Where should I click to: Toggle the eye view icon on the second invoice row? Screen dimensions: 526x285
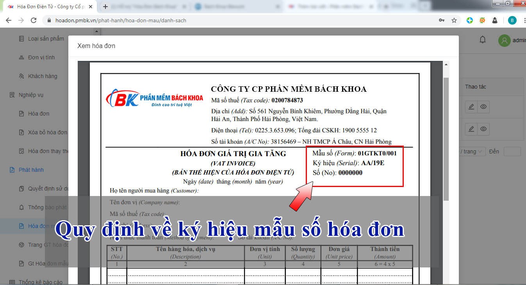[483, 129]
